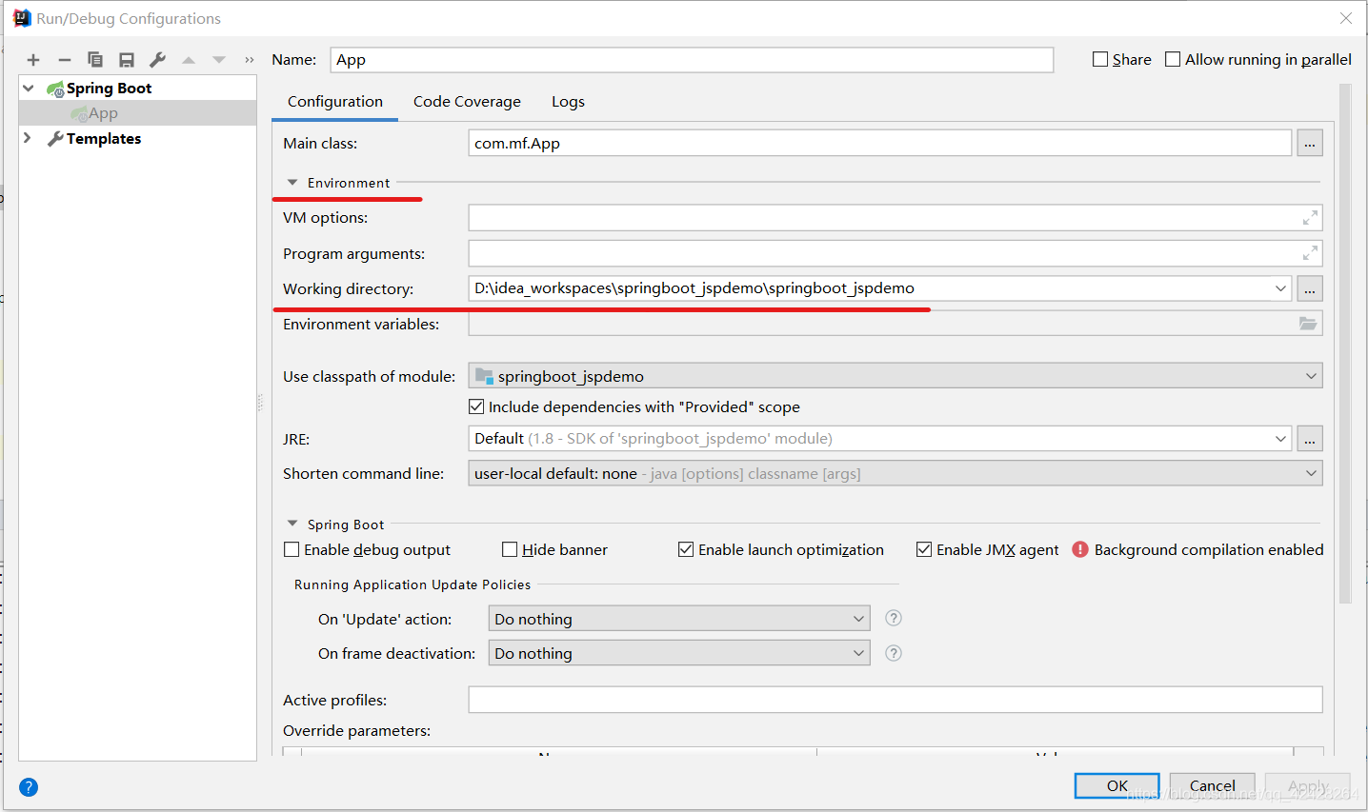
Task: Open Working directory history dropdown arrow
Action: 1280,288
